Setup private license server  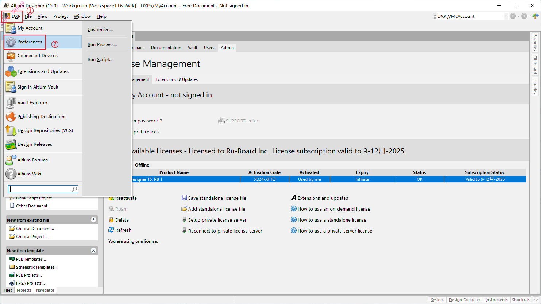(214, 220)
